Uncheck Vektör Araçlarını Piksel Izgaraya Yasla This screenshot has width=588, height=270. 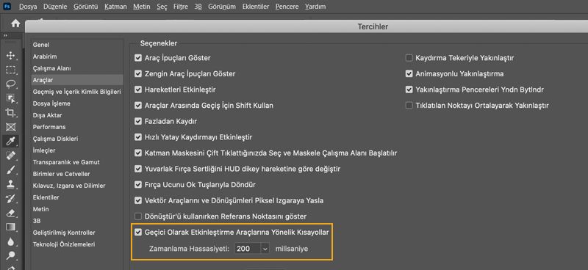click(138, 201)
